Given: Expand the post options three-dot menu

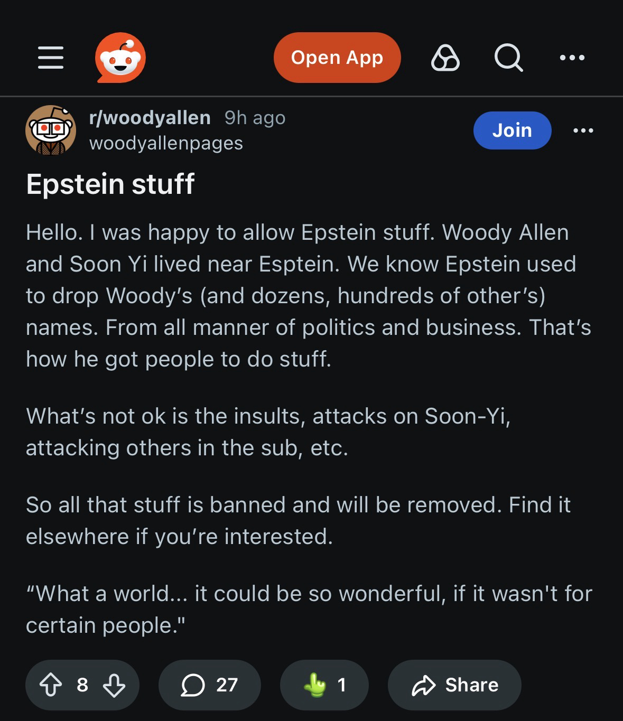Looking at the screenshot, I should (x=583, y=130).
